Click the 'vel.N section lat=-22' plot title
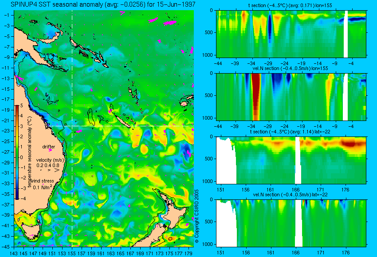This screenshot has width=377, height=257. click(290, 195)
